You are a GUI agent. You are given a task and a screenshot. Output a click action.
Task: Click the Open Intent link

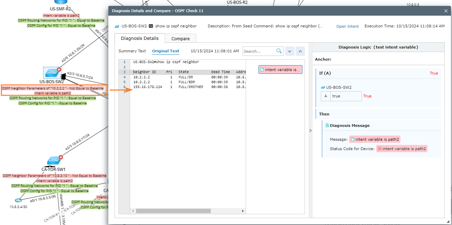coord(347,26)
